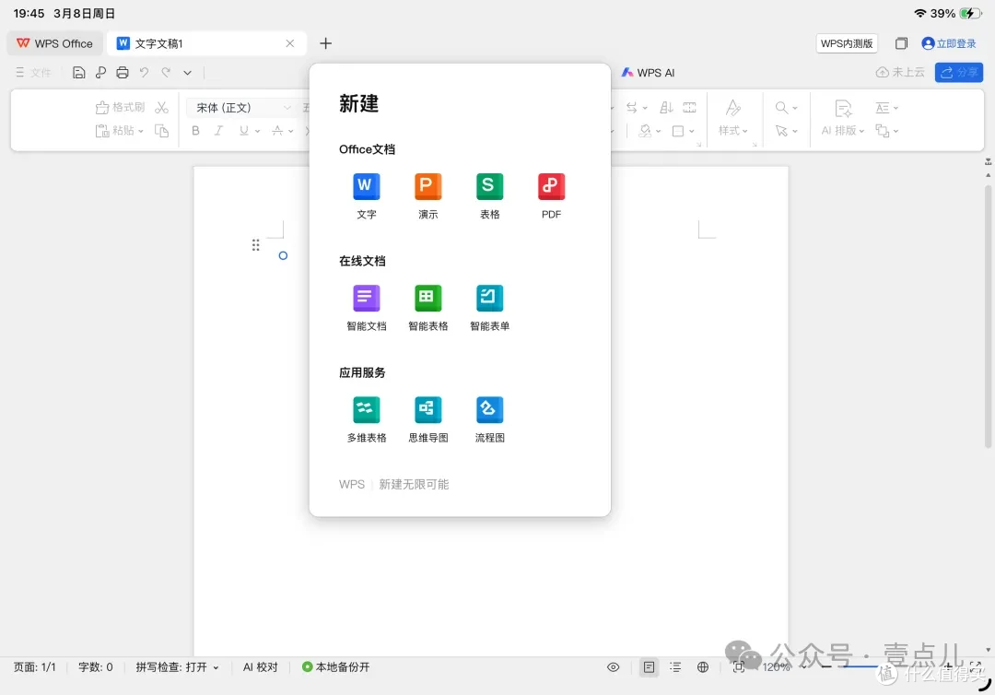Click the 立即登录 login button
This screenshot has width=995, height=695.
(x=949, y=43)
